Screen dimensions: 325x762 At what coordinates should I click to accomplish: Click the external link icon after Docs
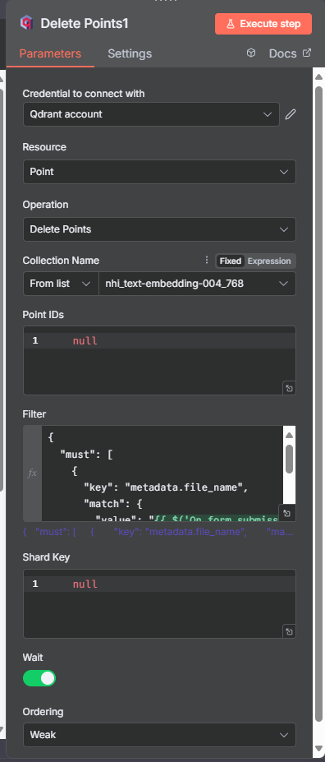307,53
